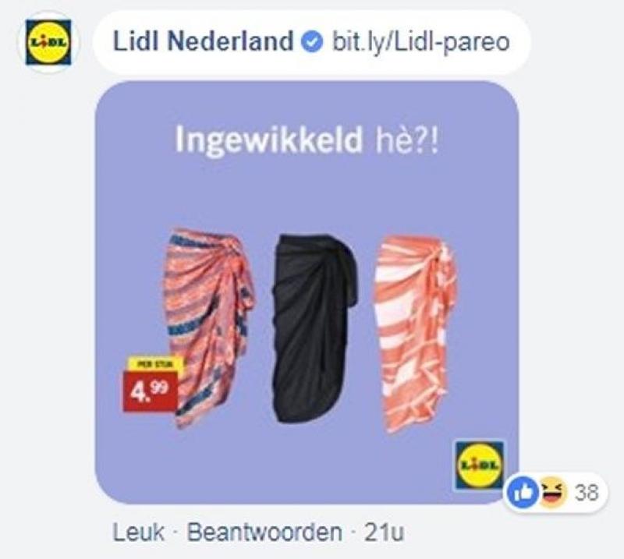Click the Ingewikkeld hè?! headline text

tap(307, 140)
